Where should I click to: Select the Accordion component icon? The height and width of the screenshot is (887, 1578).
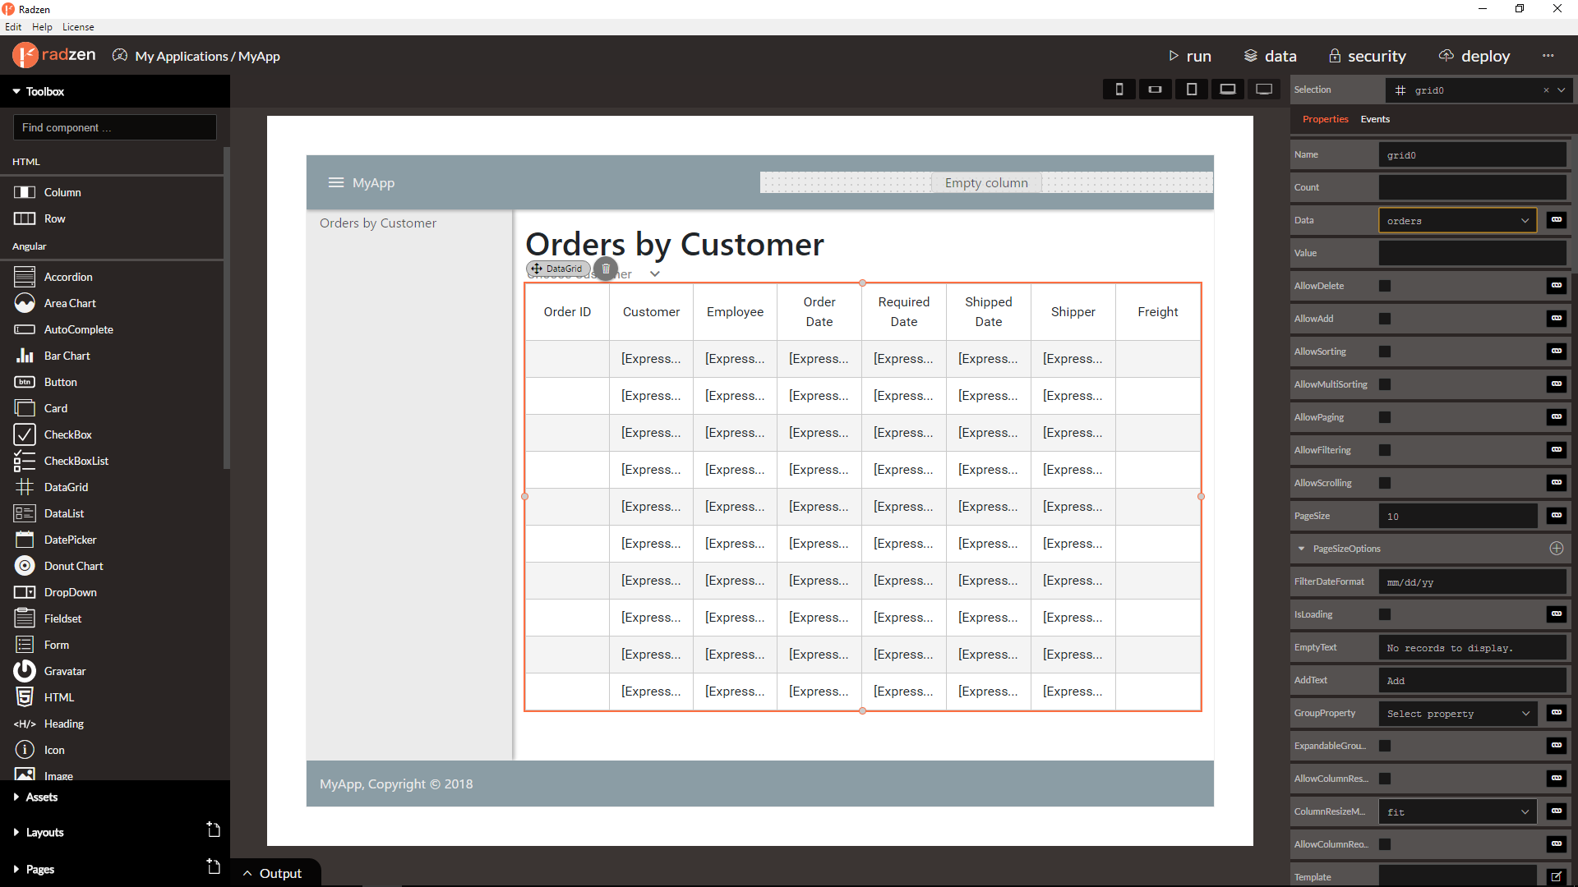pyautogui.click(x=25, y=277)
